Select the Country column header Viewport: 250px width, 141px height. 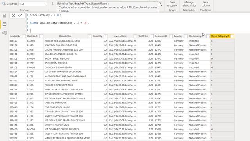coord(178,36)
